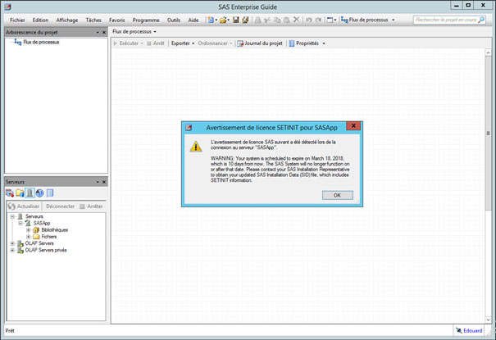Open the Edition menu
Screen dimensions: 496x340
coord(40,20)
